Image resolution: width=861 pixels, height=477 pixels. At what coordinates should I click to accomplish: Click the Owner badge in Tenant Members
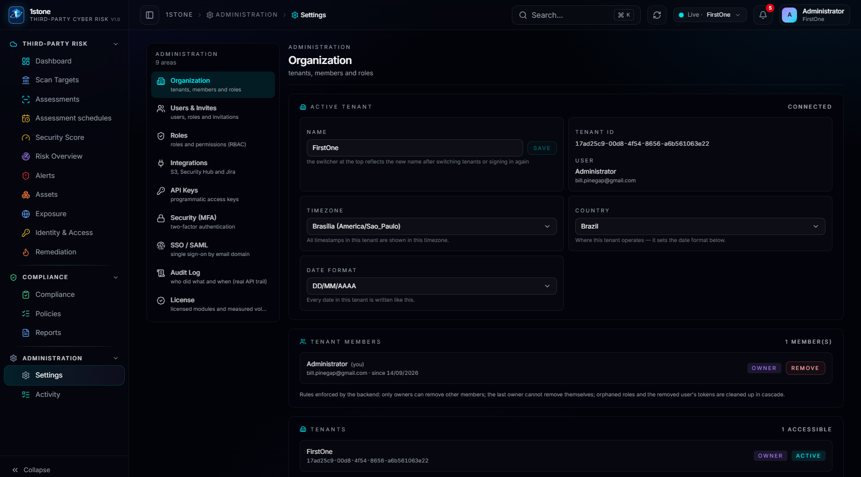point(764,368)
